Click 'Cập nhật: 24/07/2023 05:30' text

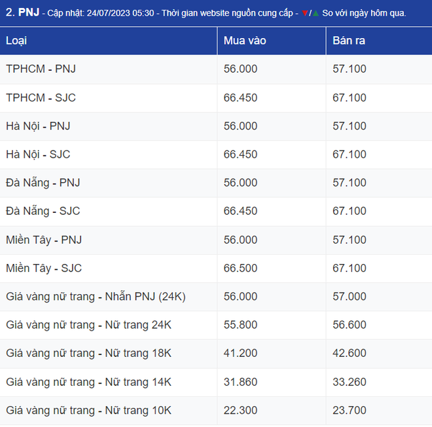pyautogui.click(x=101, y=13)
